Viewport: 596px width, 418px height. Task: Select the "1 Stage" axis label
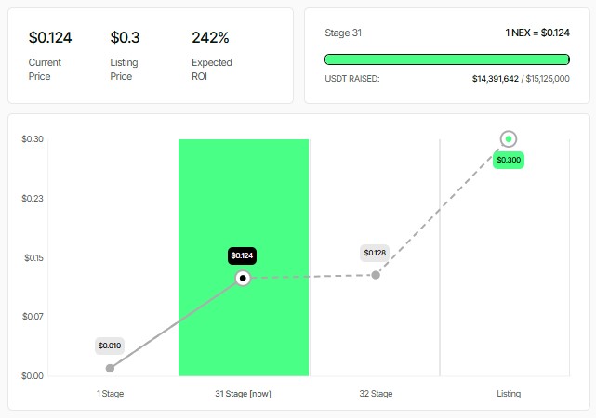coord(110,394)
